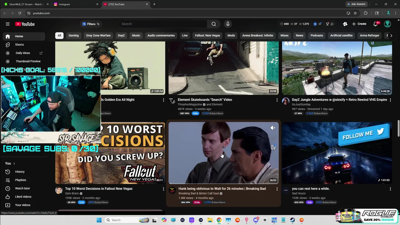This screenshot has height=225, width=400.
Task: Expand the You section in sidebar
Action: (10, 163)
